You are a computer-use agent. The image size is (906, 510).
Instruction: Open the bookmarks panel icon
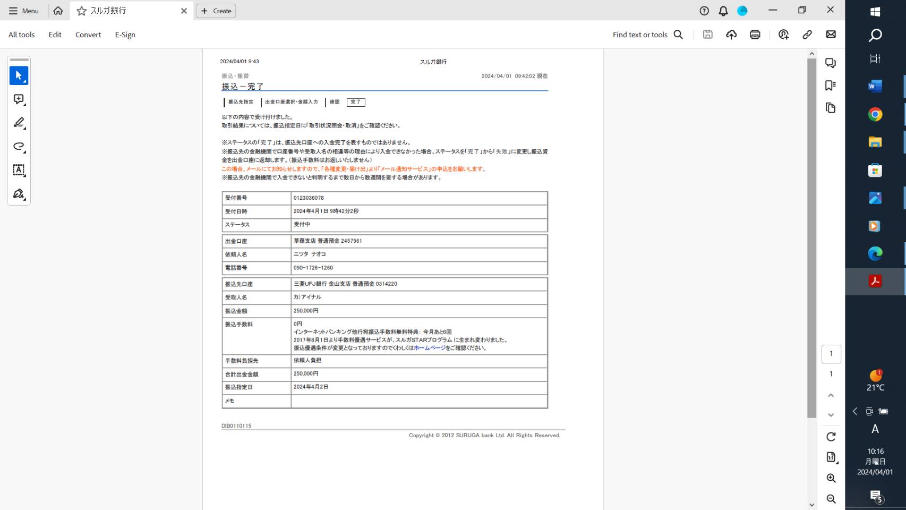point(831,86)
